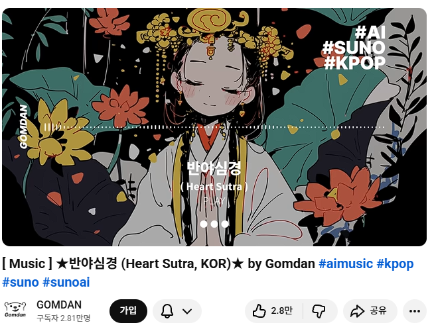Viewport: 432px width, 333px height.
Task: Click the 가입 join button
Action: pyautogui.click(x=128, y=310)
